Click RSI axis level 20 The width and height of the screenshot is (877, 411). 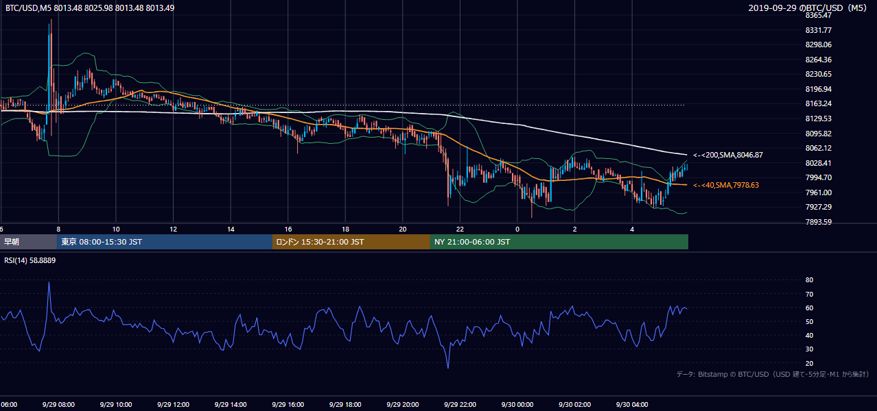pyautogui.click(x=809, y=363)
